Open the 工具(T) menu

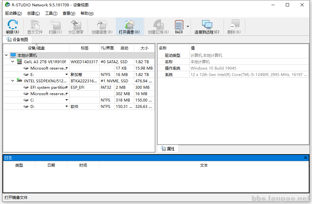tap(51, 13)
